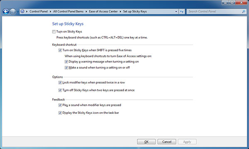249x149 pixels.
Task: Select Set up Sticky Keys breadcrumb
Action: click(x=135, y=12)
